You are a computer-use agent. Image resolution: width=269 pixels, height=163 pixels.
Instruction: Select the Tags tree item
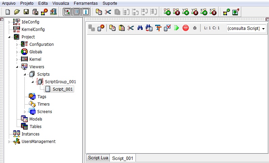[x=42, y=97]
